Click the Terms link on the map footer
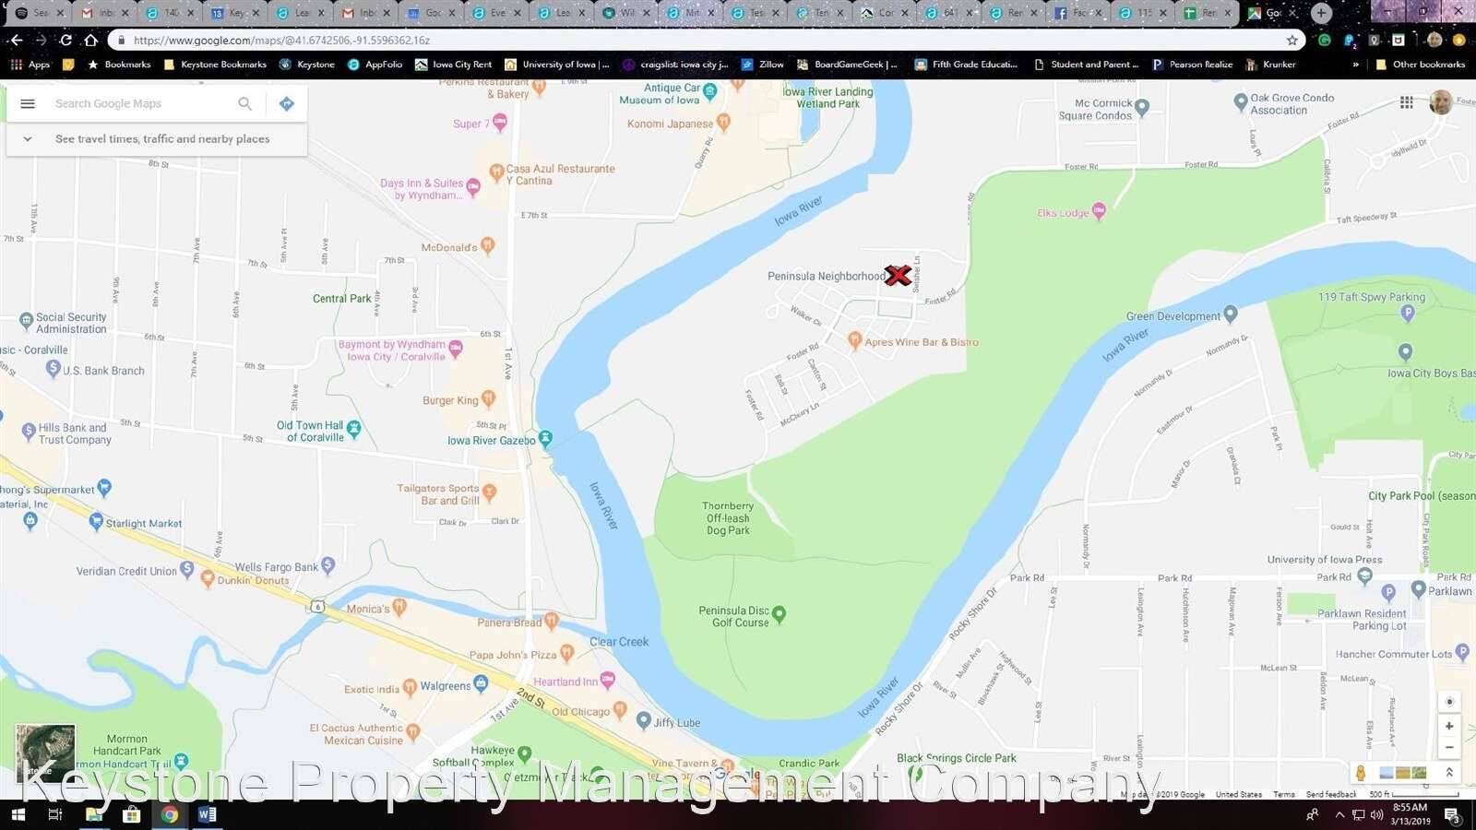The width and height of the screenshot is (1476, 830). [x=1284, y=794]
